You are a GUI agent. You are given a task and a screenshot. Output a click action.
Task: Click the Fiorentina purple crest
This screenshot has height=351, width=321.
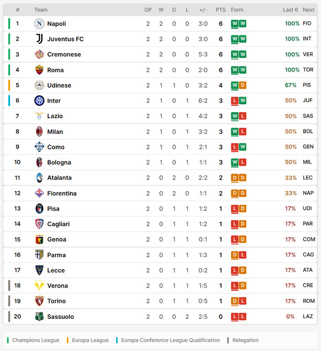[39, 193]
